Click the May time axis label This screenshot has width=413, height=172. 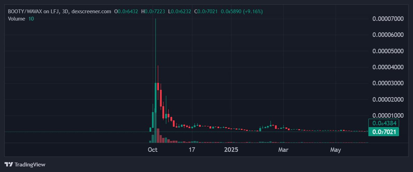point(336,150)
